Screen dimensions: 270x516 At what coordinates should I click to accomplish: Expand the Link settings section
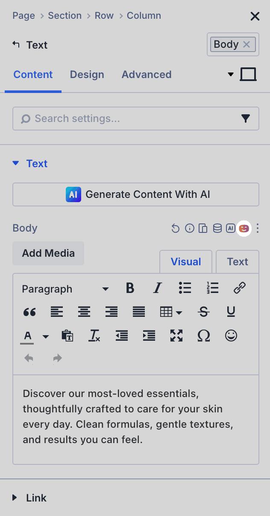tap(36, 498)
